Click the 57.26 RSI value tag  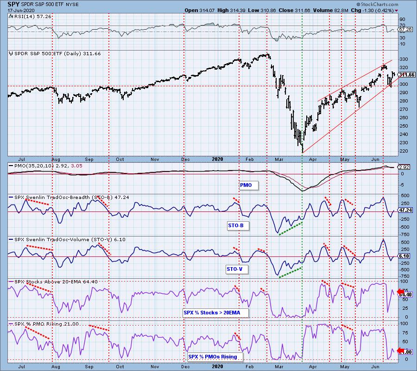point(406,30)
